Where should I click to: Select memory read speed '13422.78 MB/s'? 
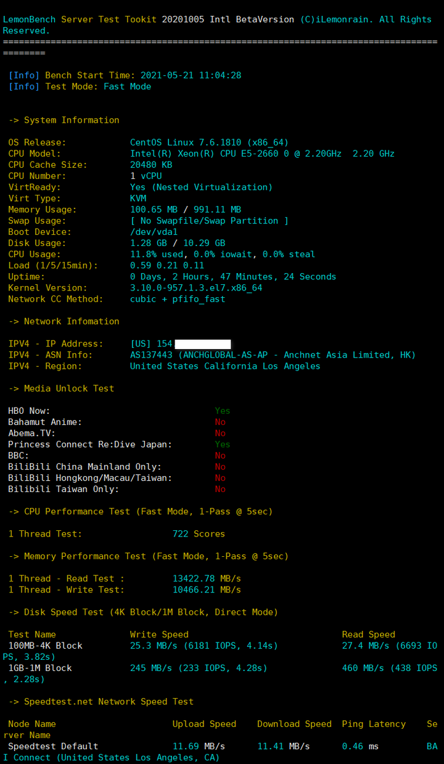coord(207,578)
